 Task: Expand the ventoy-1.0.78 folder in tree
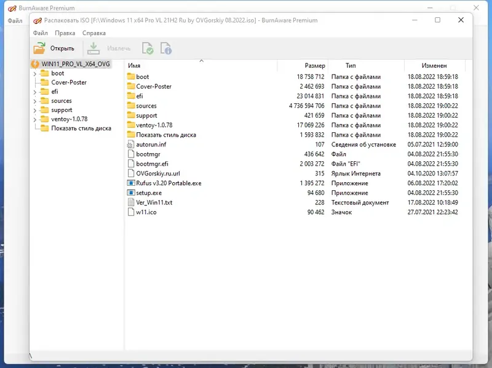[35, 119]
